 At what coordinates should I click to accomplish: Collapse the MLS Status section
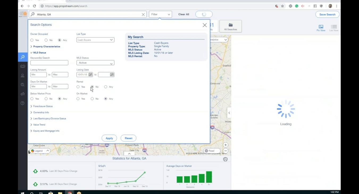(38, 53)
